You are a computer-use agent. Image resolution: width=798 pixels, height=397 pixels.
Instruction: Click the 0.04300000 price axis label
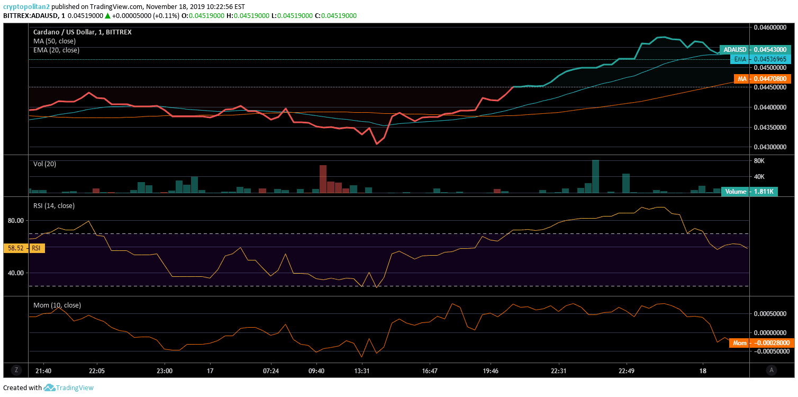[770, 147]
